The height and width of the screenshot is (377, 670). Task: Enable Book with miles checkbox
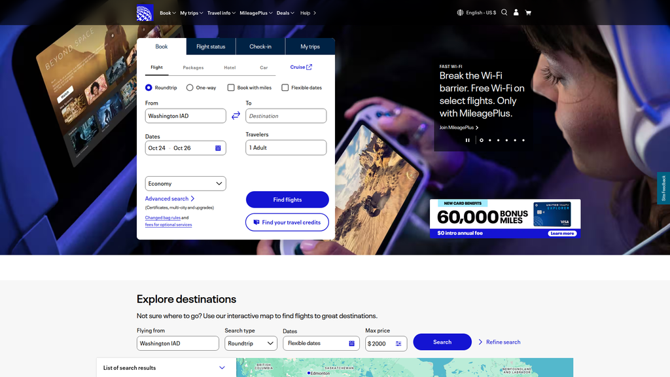231,88
